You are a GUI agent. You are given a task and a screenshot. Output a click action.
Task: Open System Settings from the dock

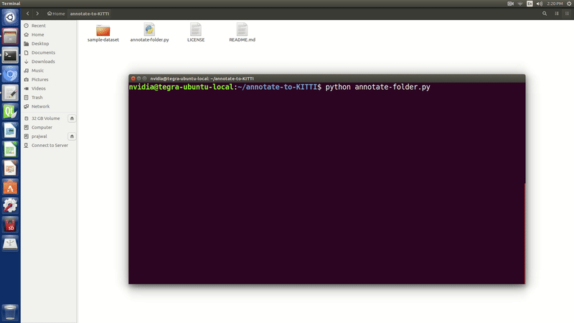tap(10, 206)
